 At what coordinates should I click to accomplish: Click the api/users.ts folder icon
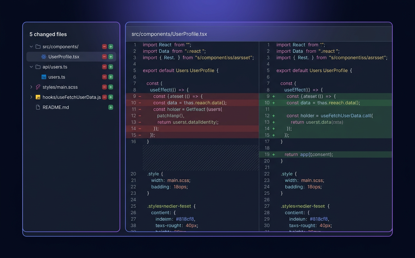pos(38,67)
